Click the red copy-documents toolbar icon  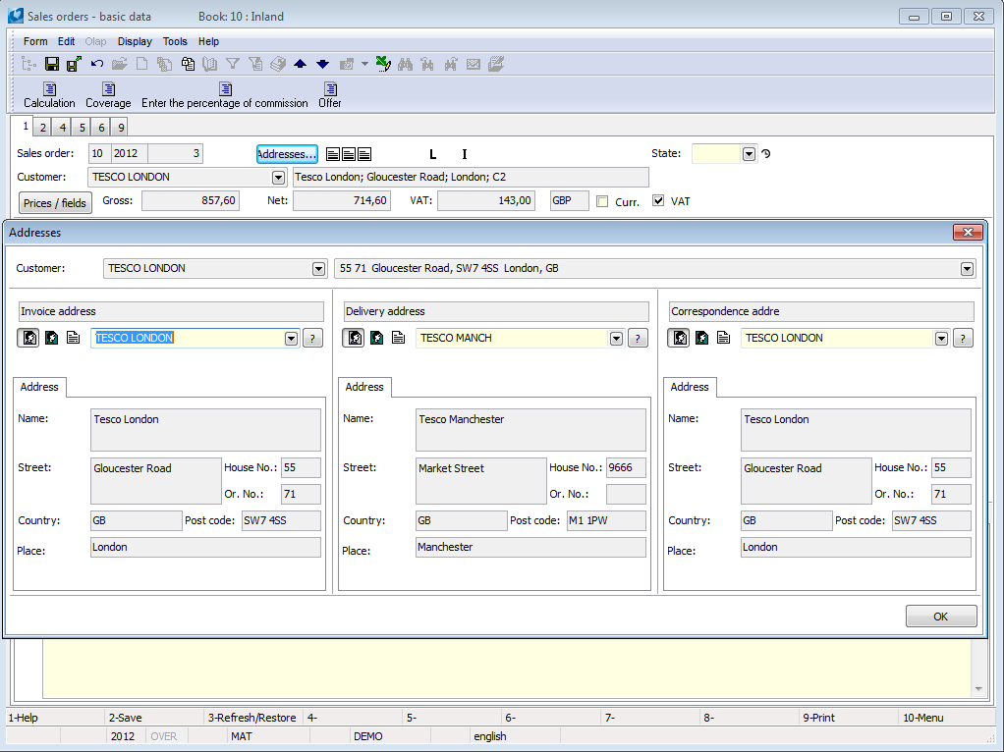188,64
